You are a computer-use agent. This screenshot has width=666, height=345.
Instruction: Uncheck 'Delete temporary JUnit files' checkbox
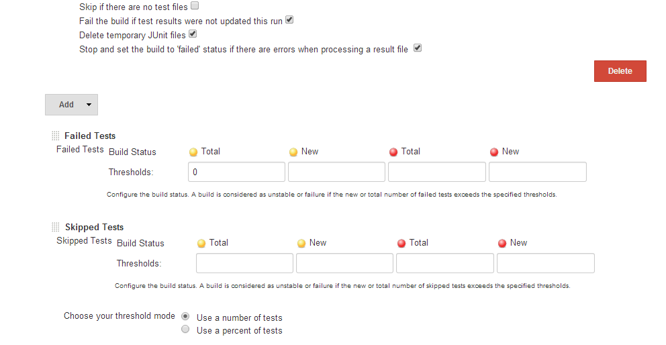[193, 34]
